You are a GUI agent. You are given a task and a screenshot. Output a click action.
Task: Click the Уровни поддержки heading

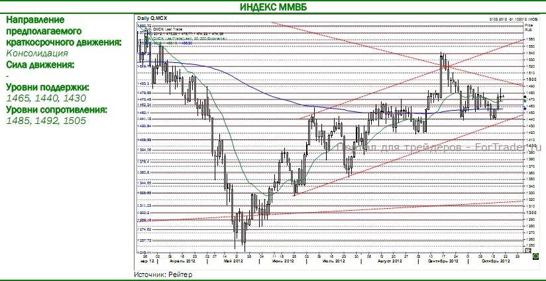pos(48,87)
